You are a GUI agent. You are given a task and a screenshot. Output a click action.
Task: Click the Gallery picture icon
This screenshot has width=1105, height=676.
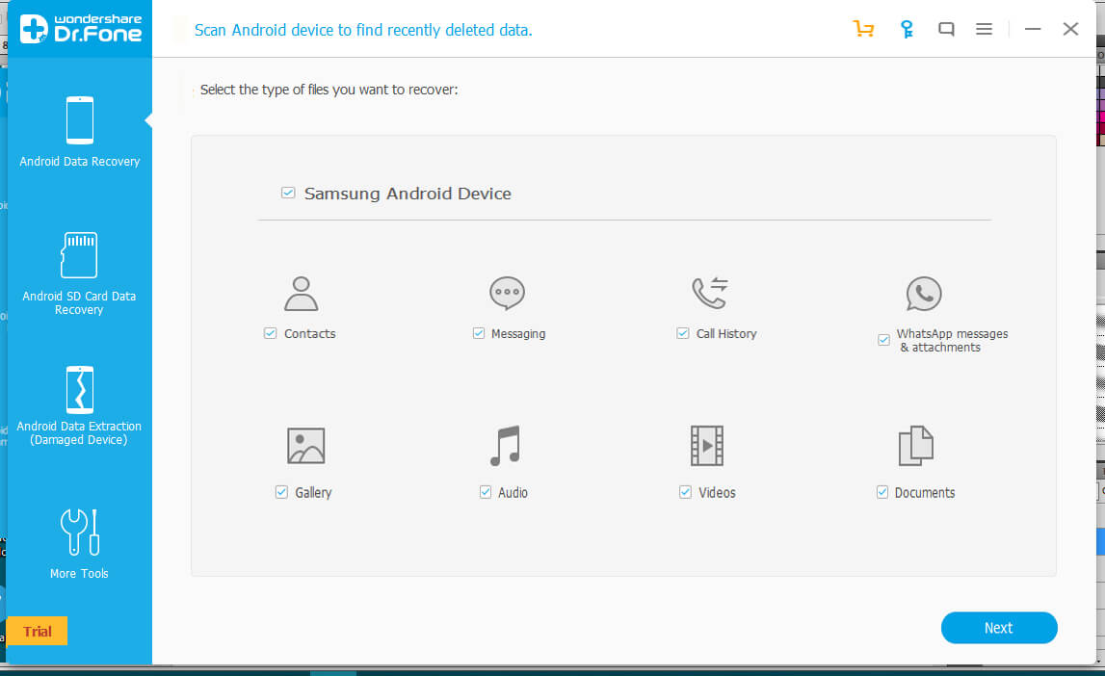tap(305, 446)
